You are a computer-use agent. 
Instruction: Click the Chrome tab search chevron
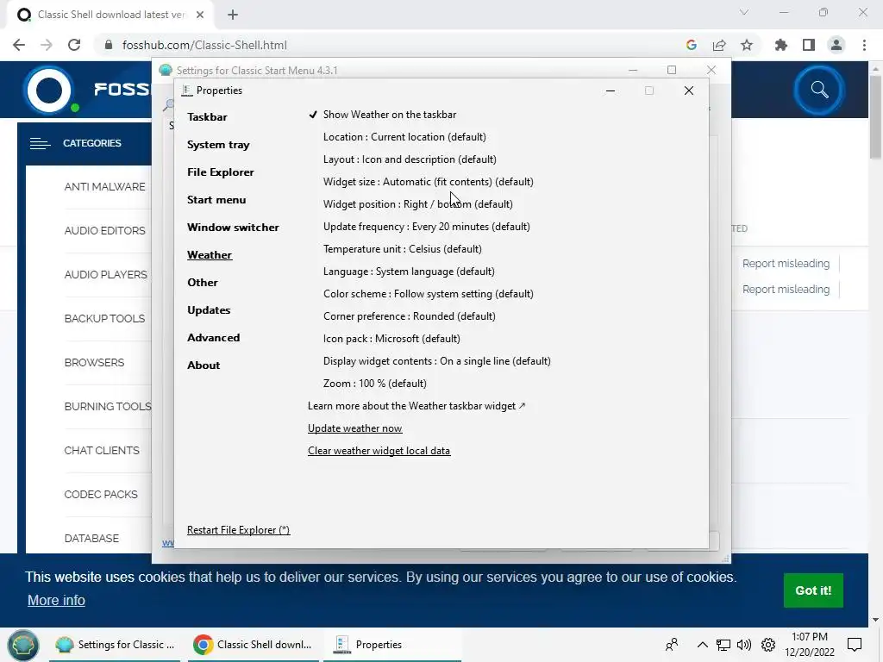pyautogui.click(x=744, y=12)
